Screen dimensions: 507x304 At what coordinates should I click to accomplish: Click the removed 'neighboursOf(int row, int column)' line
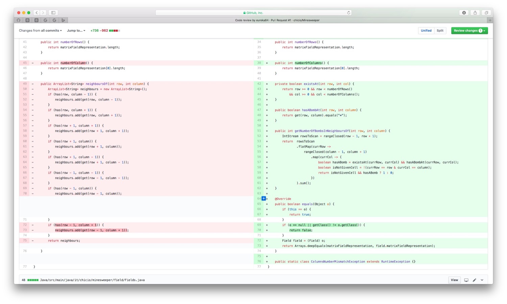(141, 84)
